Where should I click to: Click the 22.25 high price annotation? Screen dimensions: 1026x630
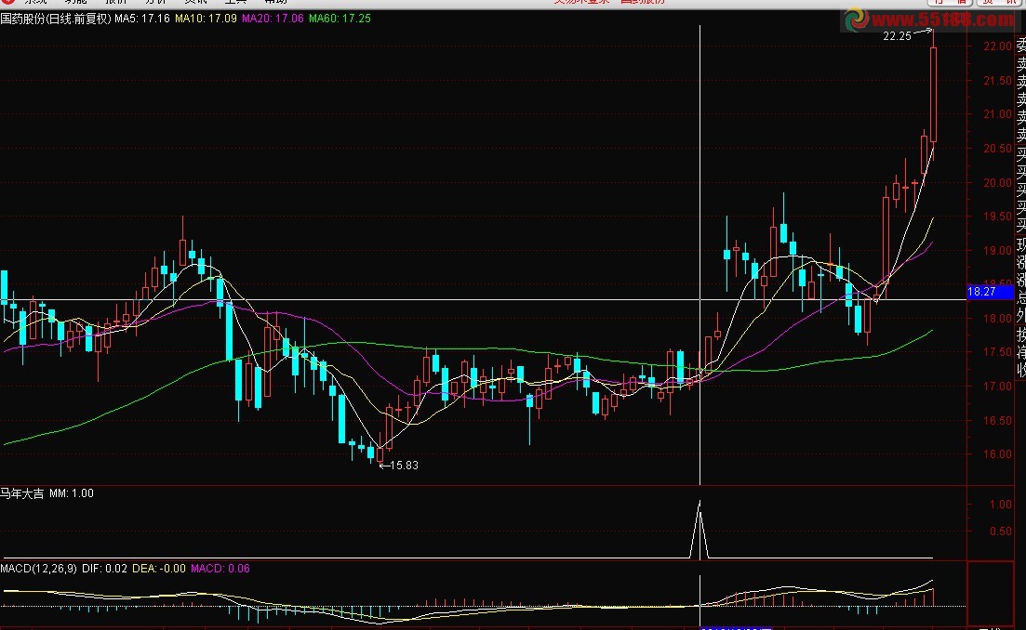897,36
